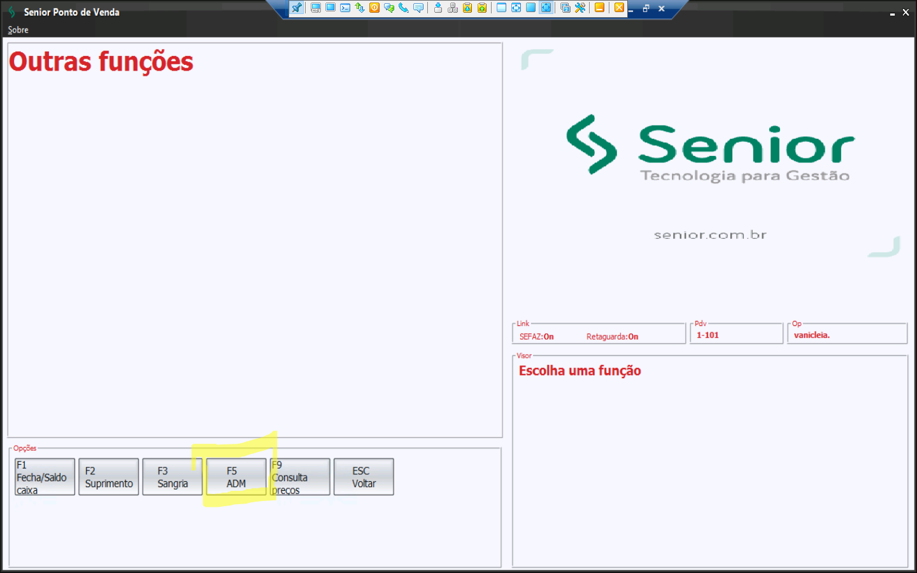Select the stretched window view mode icon
917x573 pixels.
pyautogui.click(x=516, y=8)
